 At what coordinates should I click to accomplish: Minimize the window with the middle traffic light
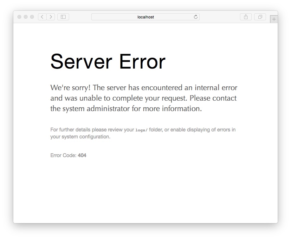pyautogui.click(x=26, y=17)
